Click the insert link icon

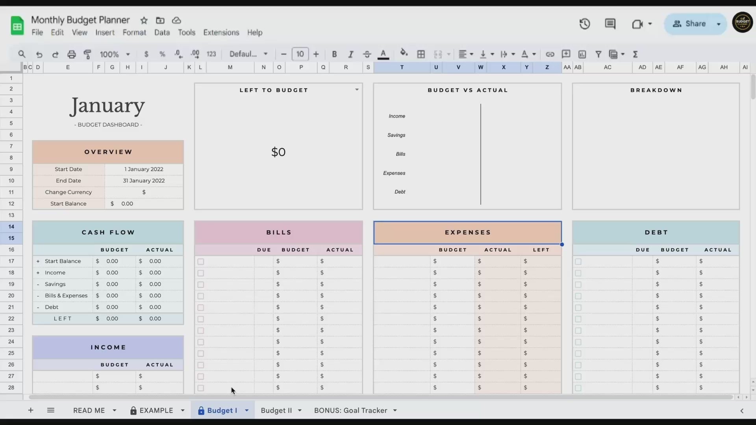coord(550,54)
